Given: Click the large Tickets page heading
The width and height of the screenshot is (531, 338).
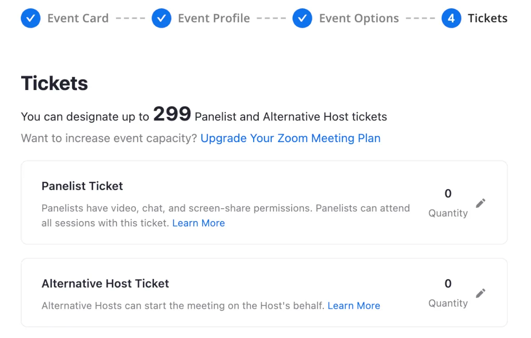Looking at the screenshot, I should coord(54,83).
